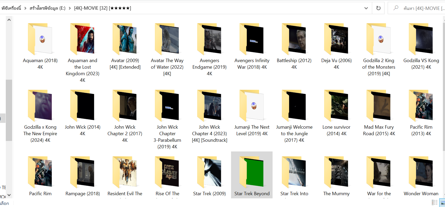Click the Lone survivor (2014) 4K label

tap(336, 130)
